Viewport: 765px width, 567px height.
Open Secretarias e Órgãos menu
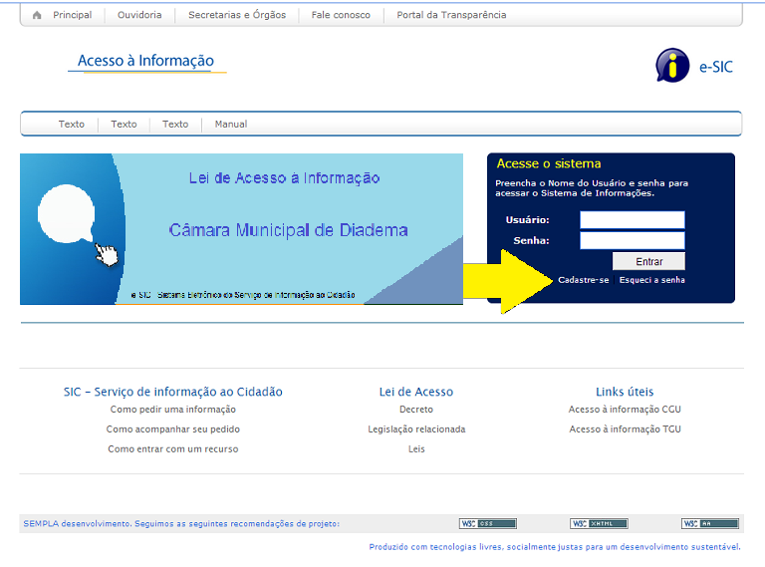click(x=237, y=15)
